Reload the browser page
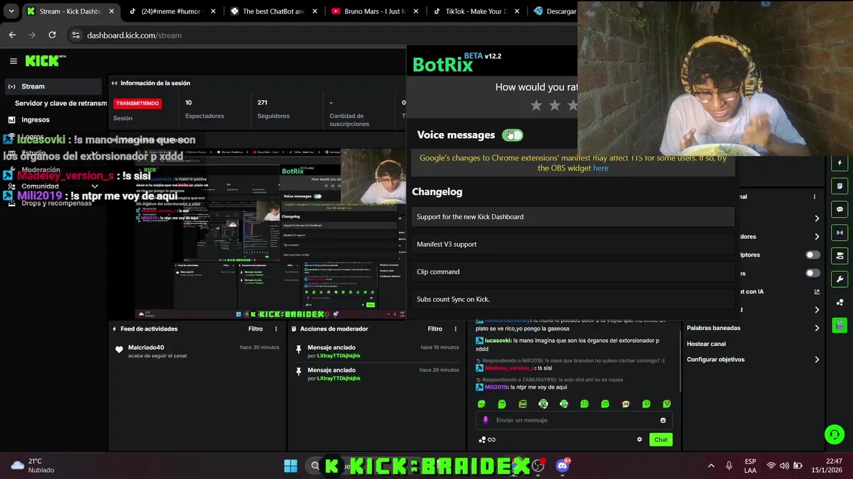Image resolution: width=853 pixels, height=479 pixels. click(52, 35)
